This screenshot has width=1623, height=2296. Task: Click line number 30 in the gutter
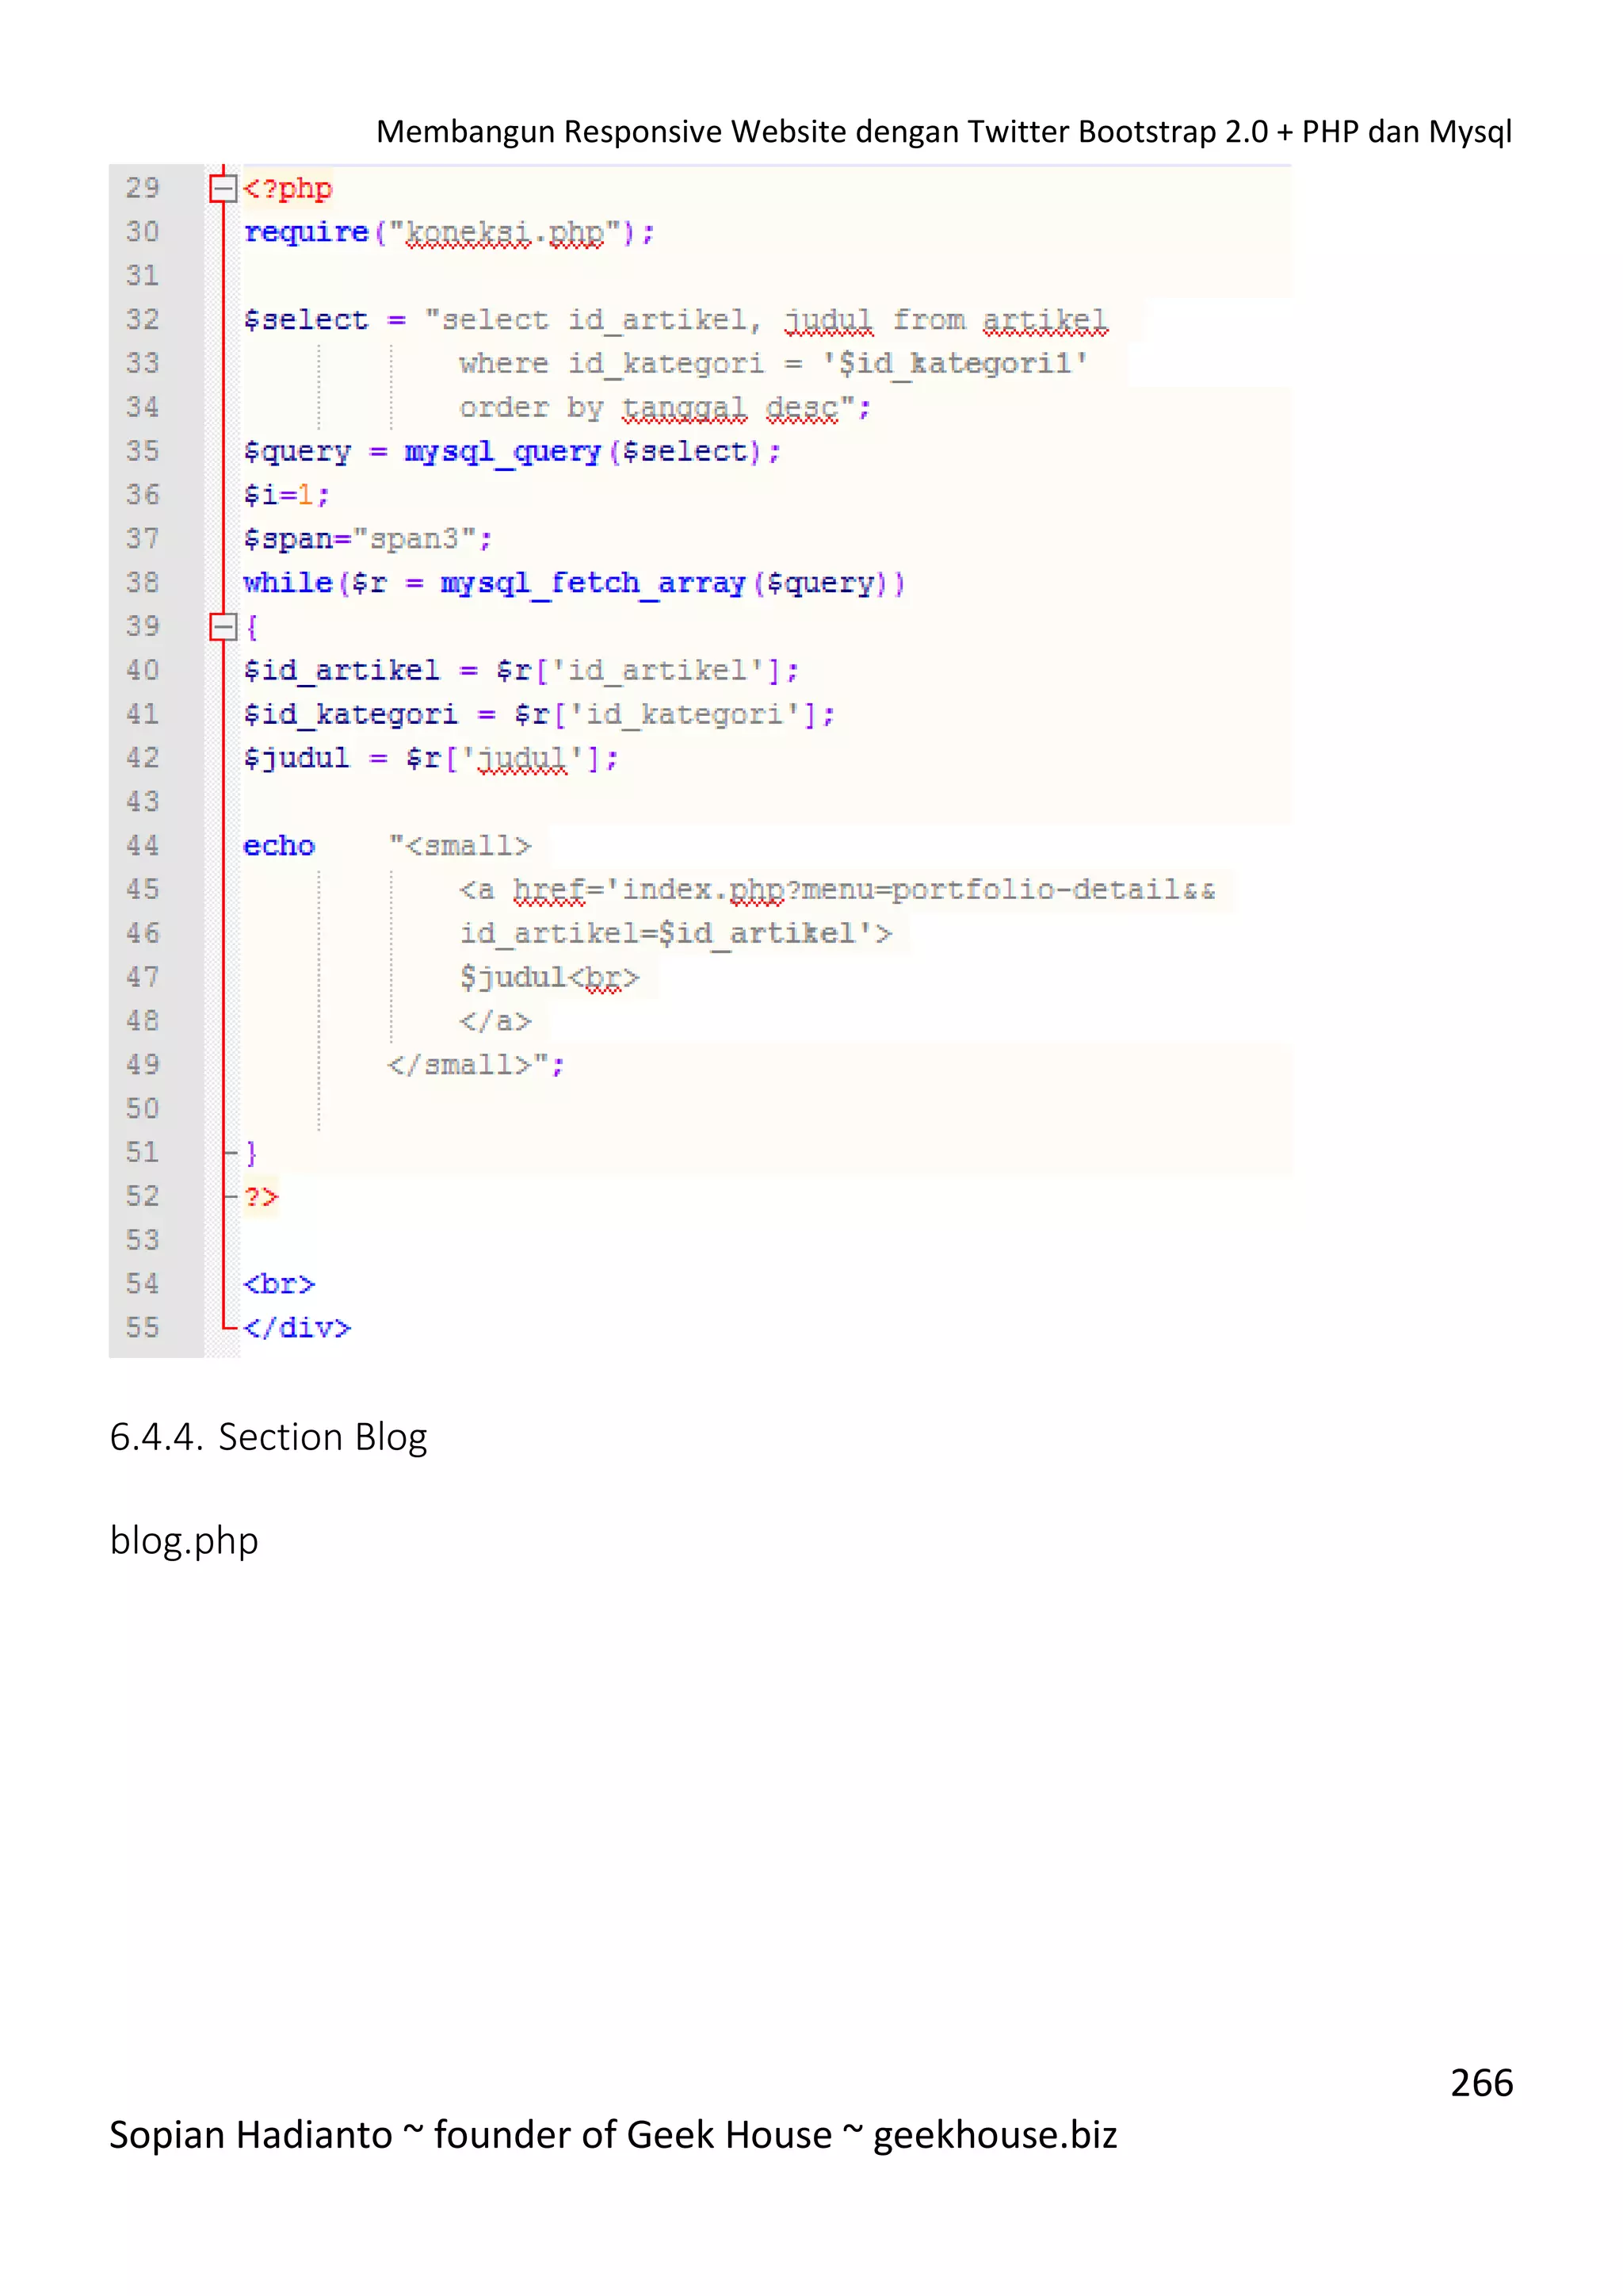[143, 232]
